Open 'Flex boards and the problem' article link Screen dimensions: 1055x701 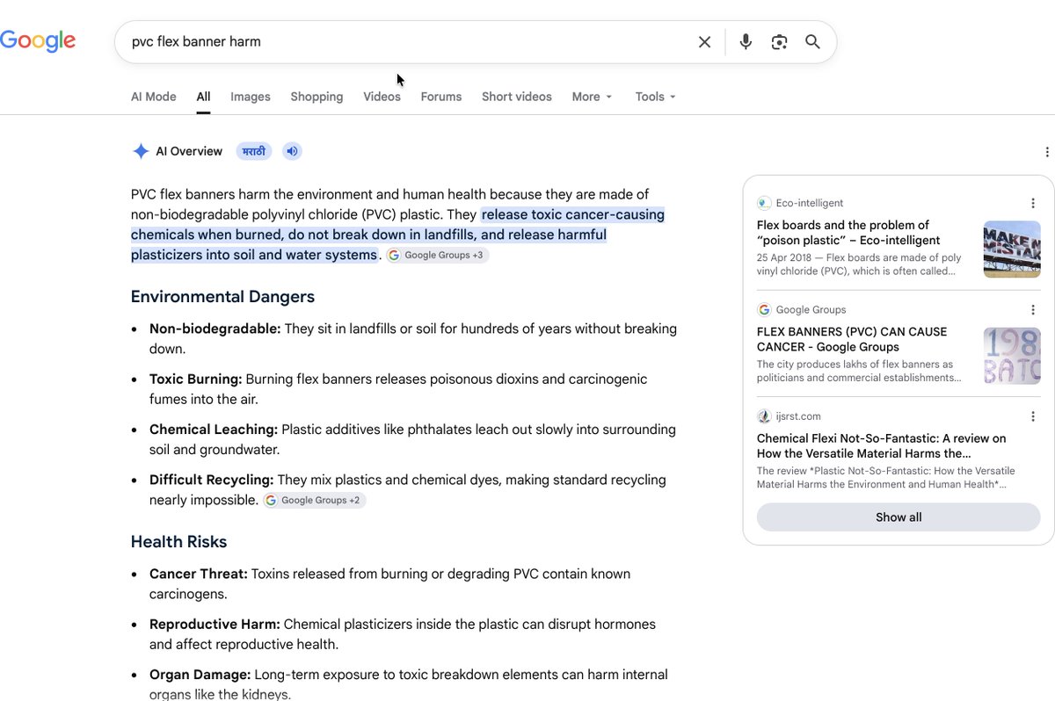tap(848, 233)
